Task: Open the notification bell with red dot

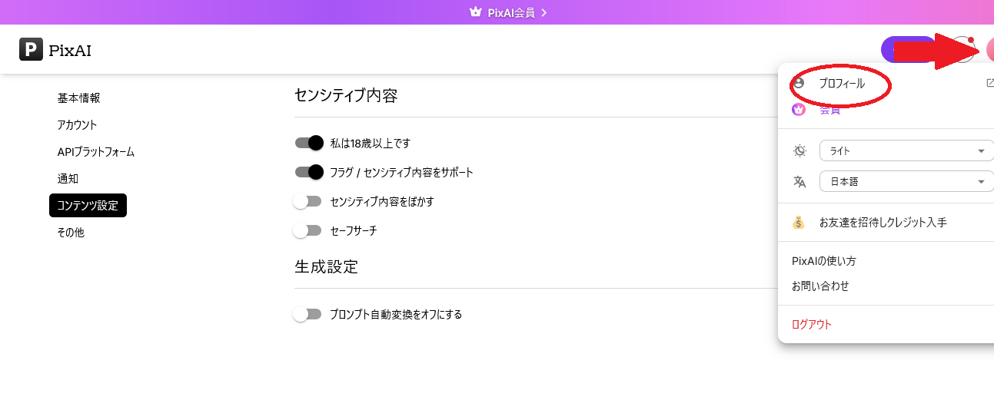Action: [963, 49]
